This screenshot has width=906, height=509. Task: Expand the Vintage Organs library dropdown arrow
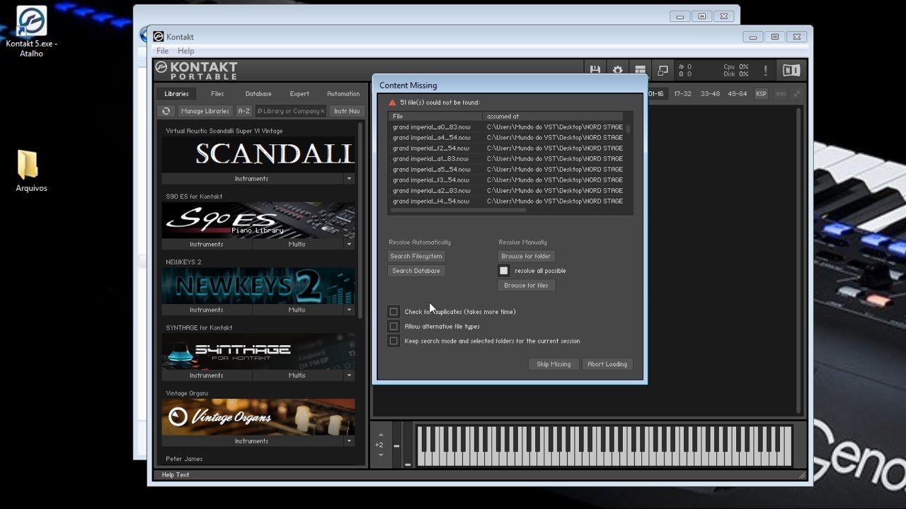point(349,441)
